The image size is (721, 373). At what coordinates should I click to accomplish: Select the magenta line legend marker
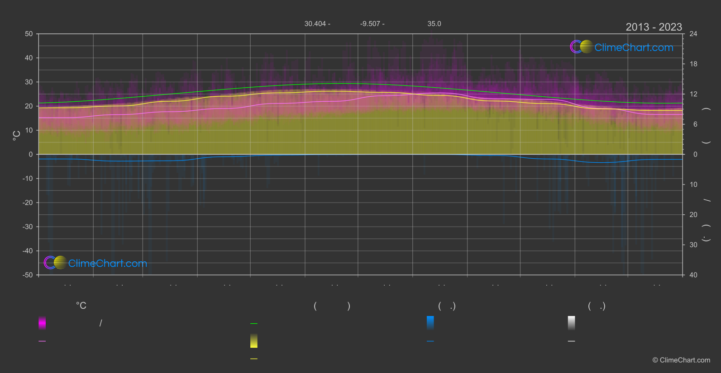click(42, 341)
